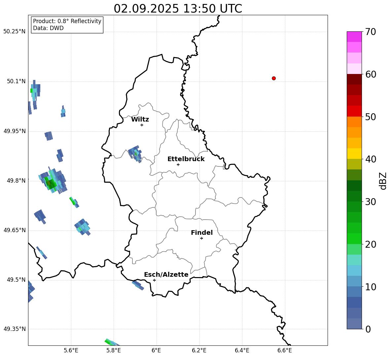
Task: Click the radar echo southwest of Esch/Alzette
Action: click(x=138, y=285)
